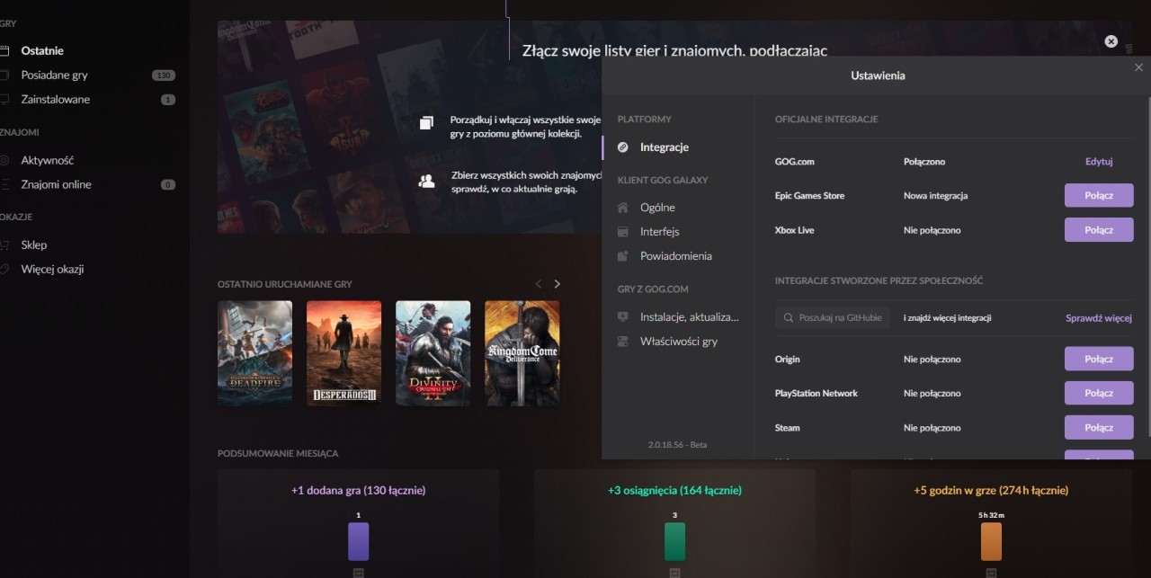Viewport: 1151px width, 578px height.
Task: Open the Kingdom Come Deliverance thumbnail
Action: (x=522, y=352)
